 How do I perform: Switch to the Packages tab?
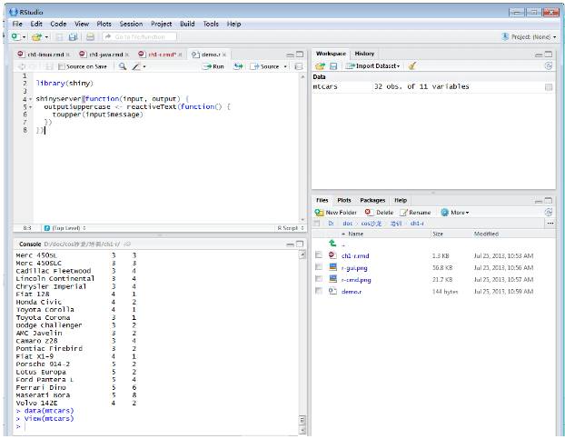[372, 200]
